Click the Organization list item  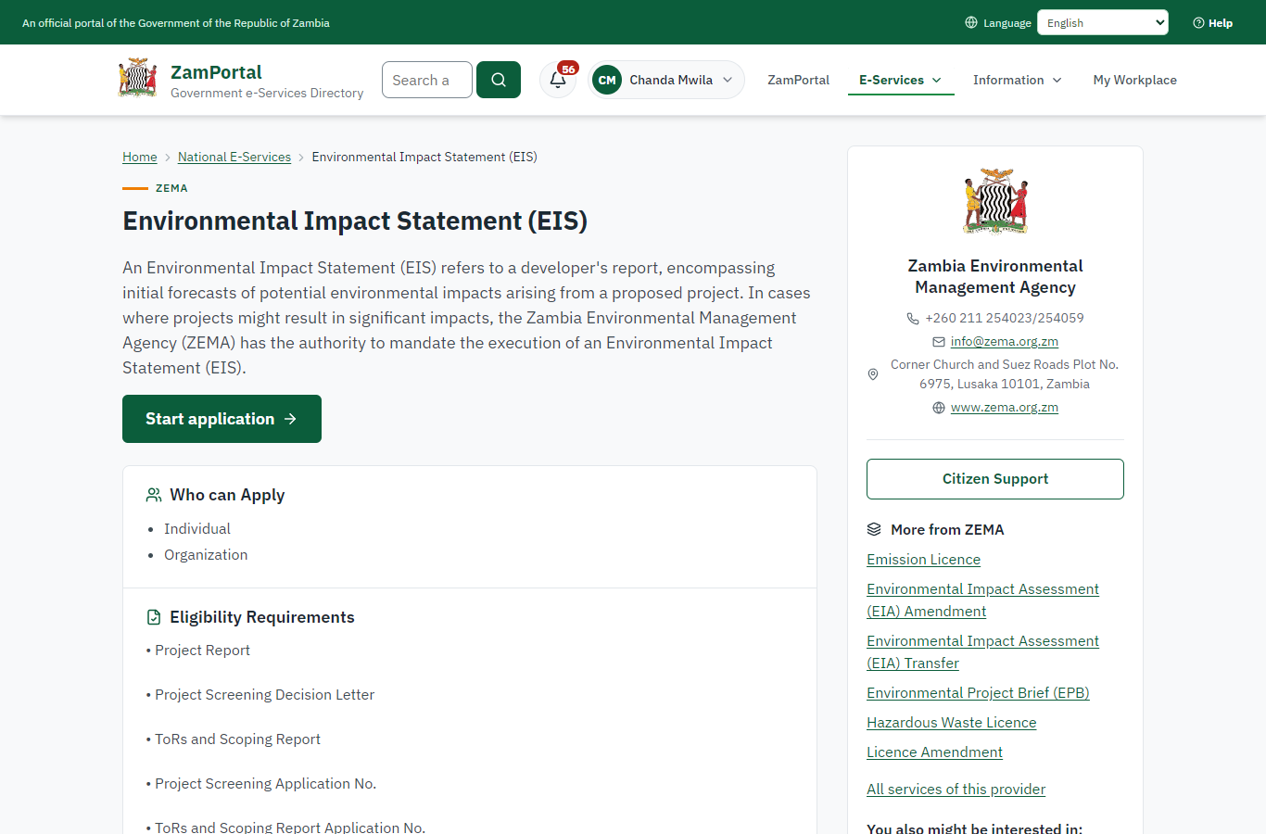coord(206,555)
